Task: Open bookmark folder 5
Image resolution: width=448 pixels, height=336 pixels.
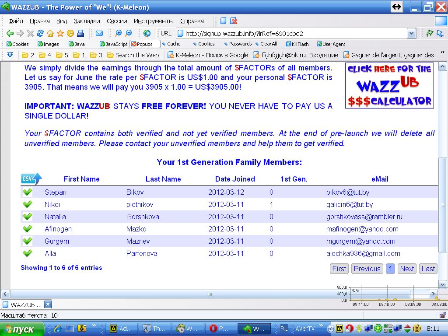Action: [x=62, y=55]
